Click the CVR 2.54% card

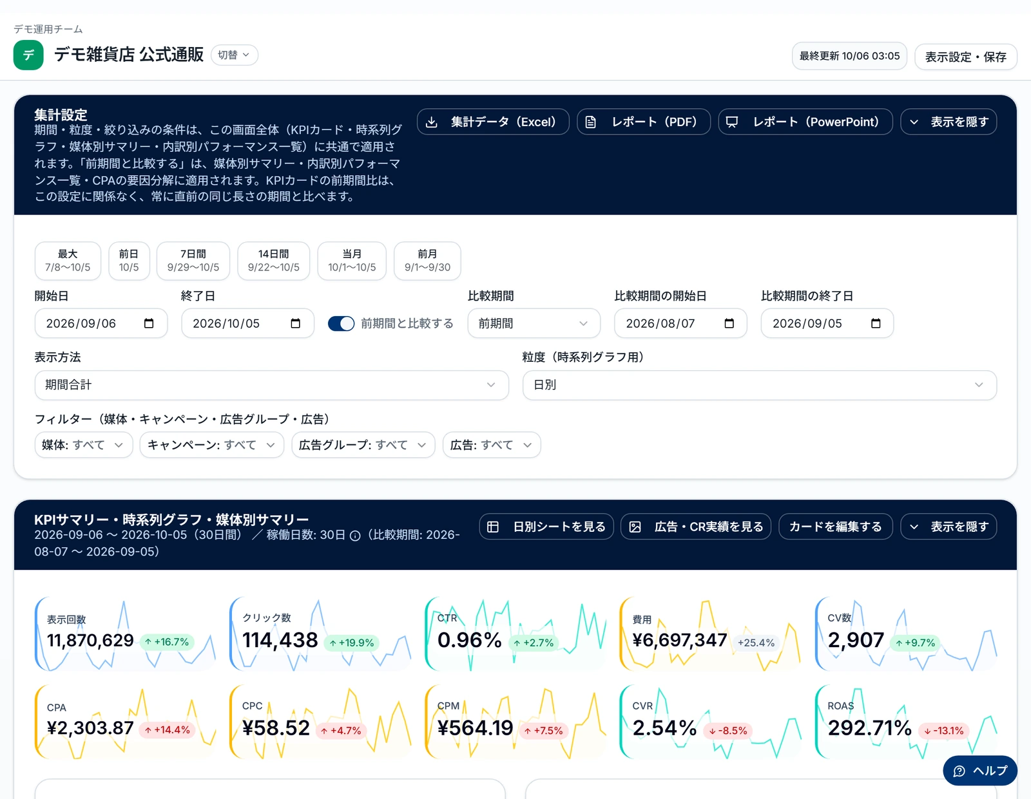point(711,722)
